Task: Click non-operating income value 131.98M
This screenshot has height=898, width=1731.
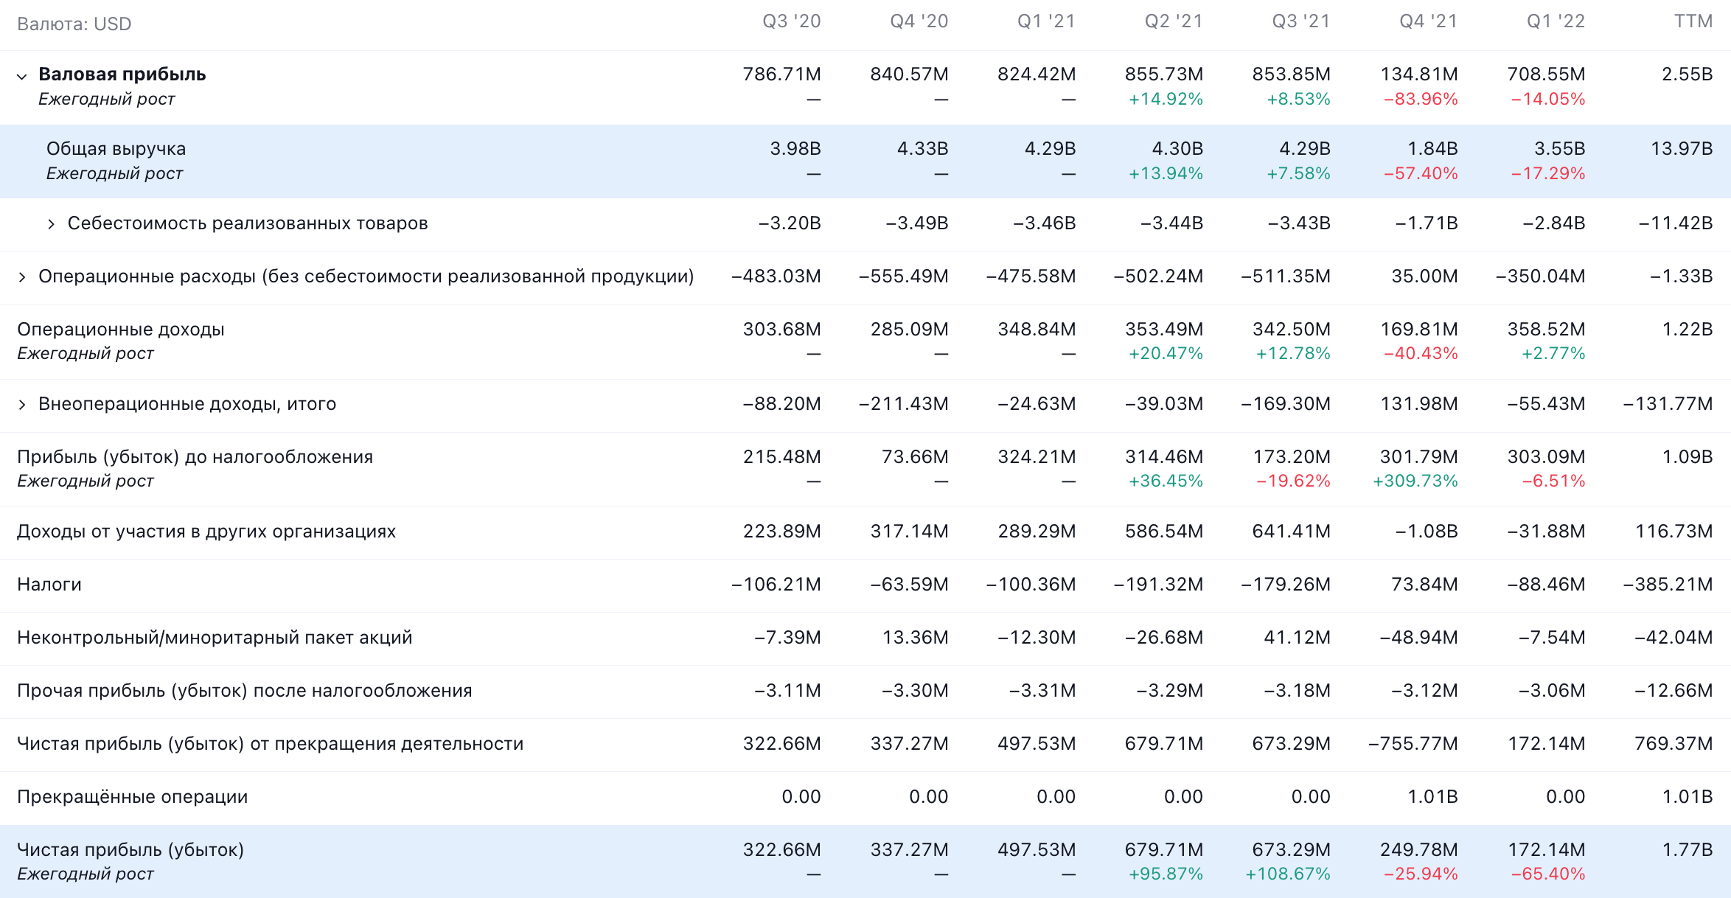Action: pyautogui.click(x=1419, y=404)
